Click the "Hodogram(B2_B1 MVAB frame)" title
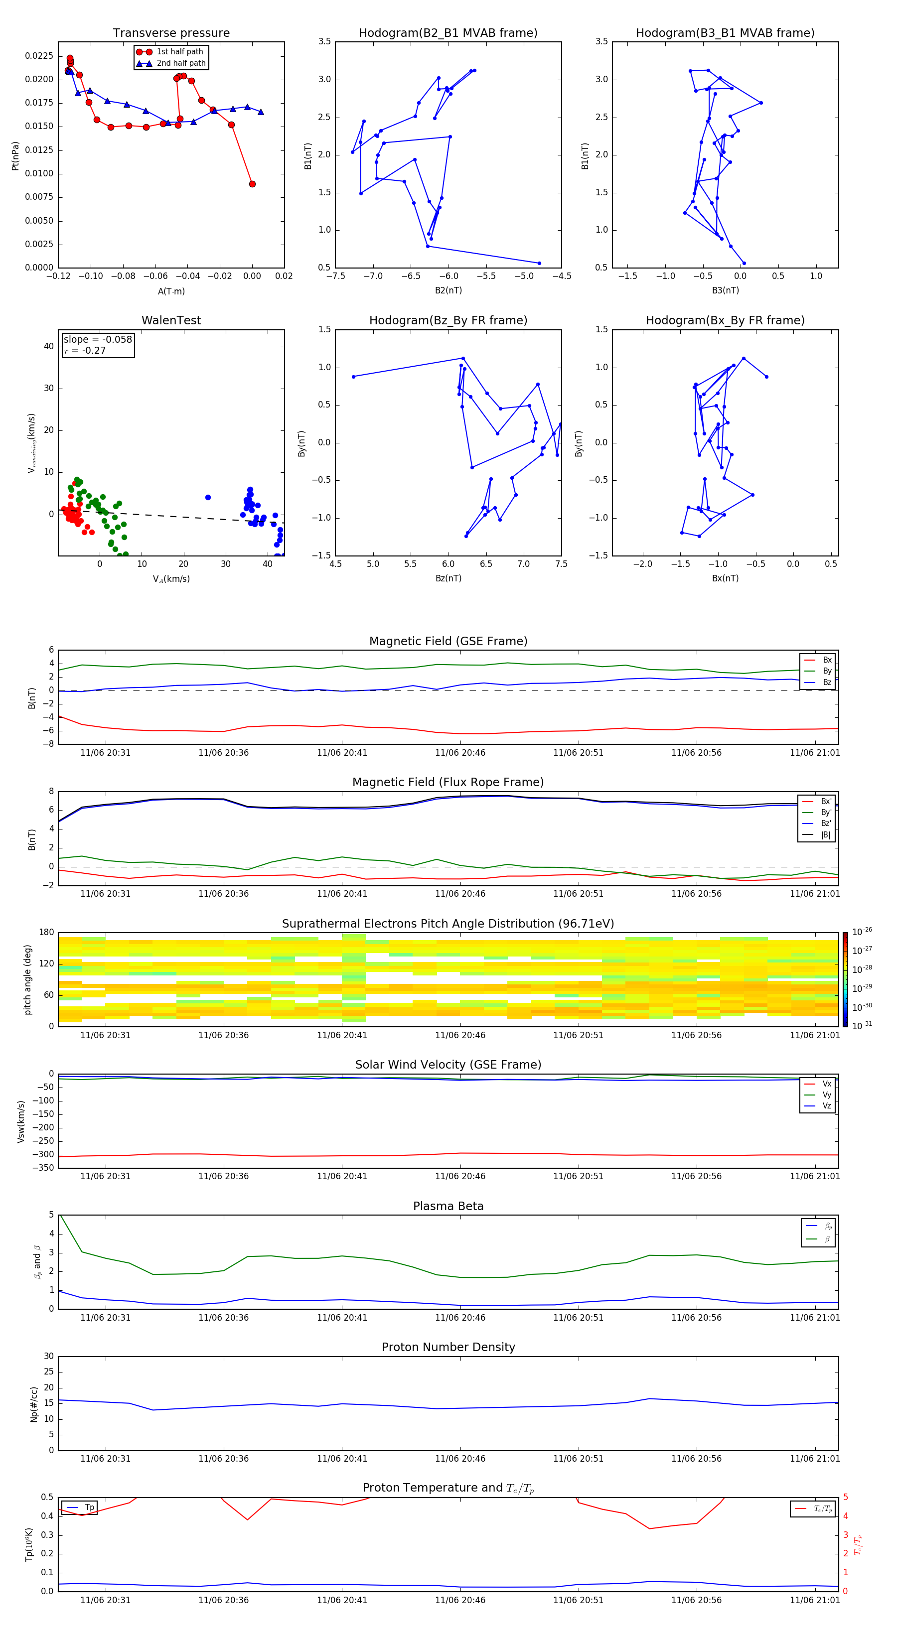 [x=448, y=33]
